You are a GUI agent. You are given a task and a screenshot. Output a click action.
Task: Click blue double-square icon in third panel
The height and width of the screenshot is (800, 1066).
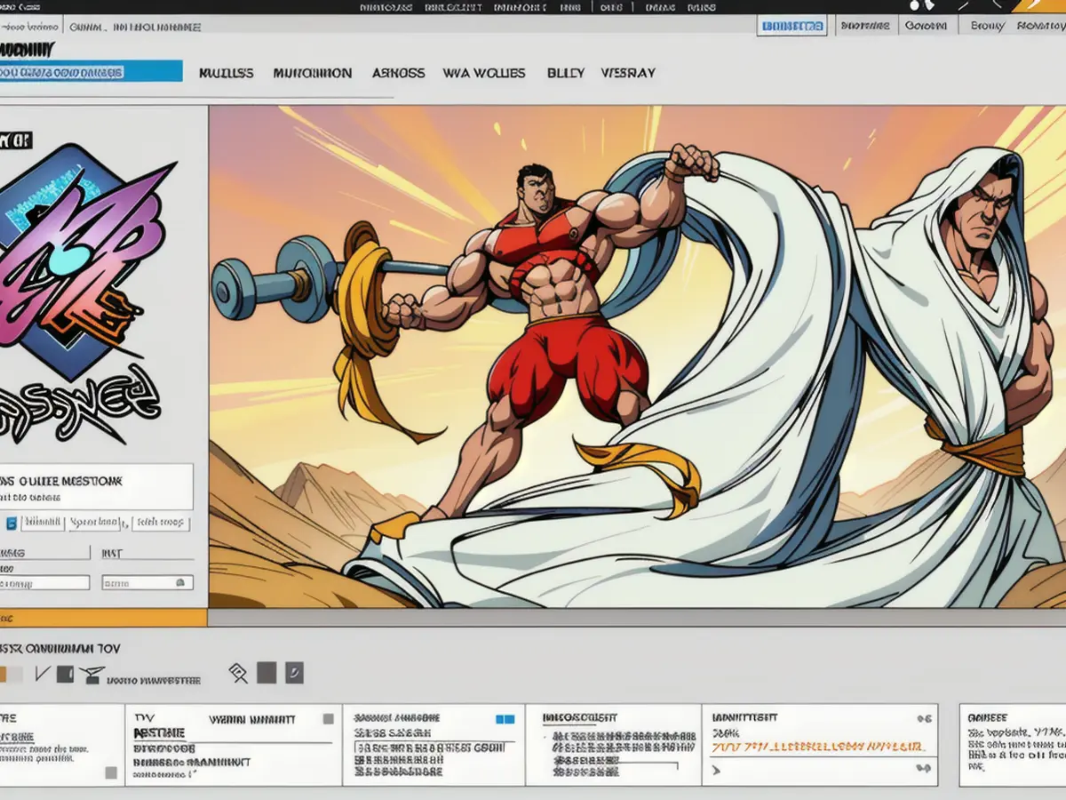(505, 718)
